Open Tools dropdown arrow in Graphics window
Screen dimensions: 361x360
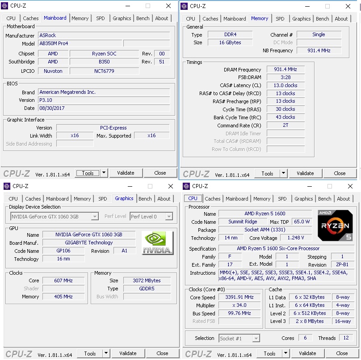click(106, 353)
